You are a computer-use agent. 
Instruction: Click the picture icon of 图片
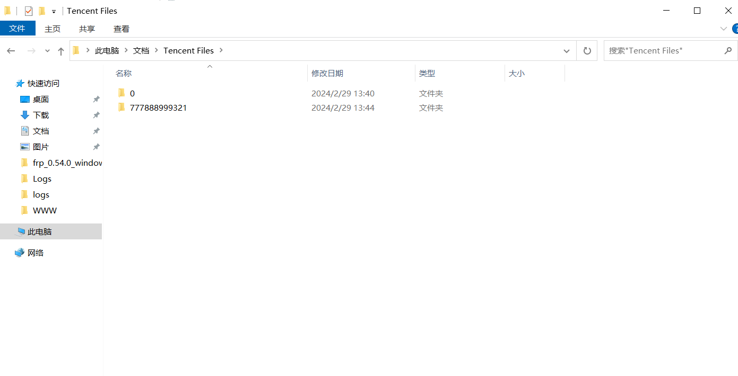click(x=24, y=147)
